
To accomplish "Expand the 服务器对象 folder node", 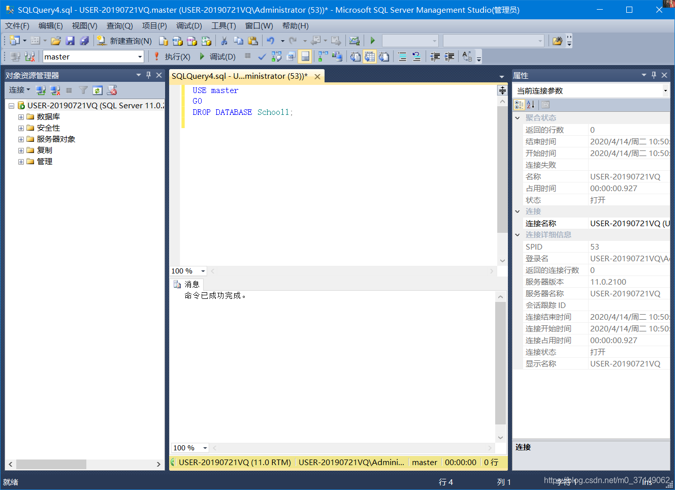I will point(21,139).
